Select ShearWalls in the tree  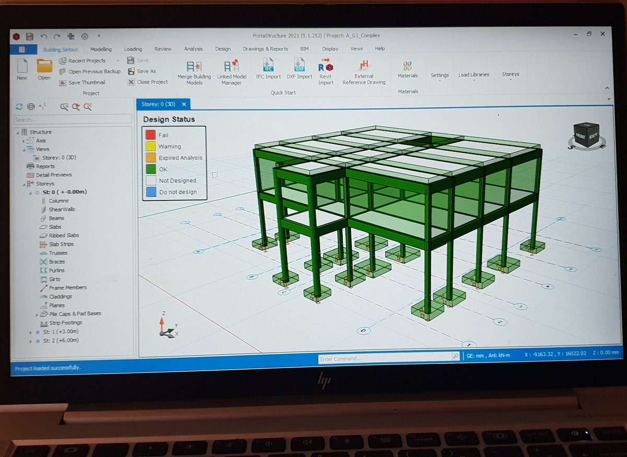point(62,209)
